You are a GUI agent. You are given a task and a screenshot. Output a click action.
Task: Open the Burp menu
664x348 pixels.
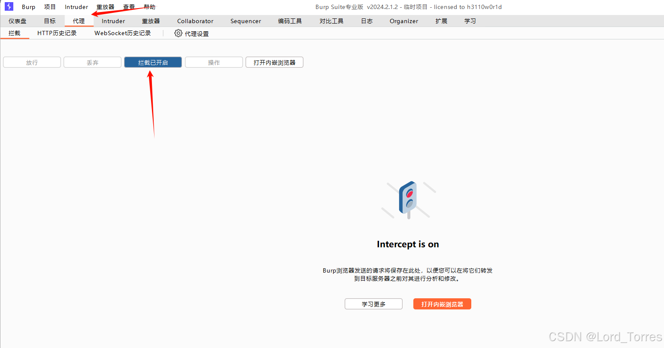(x=29, y=7)
